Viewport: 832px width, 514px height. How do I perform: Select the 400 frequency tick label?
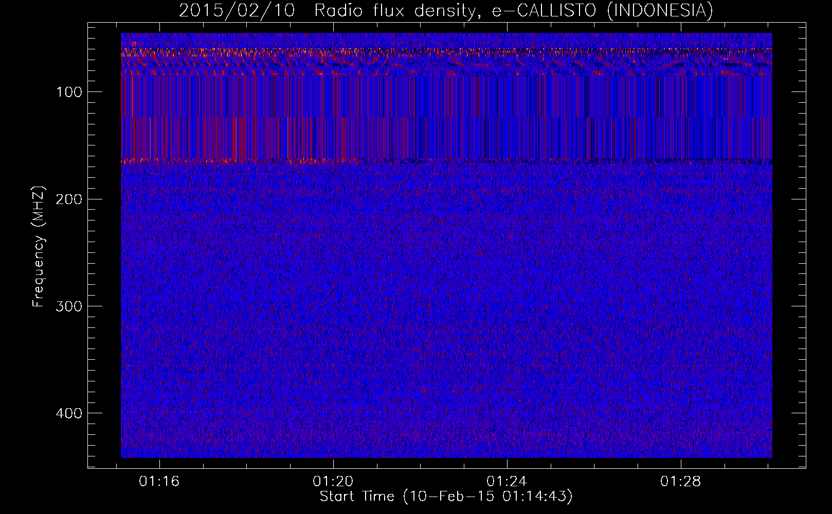click(68, 414)
